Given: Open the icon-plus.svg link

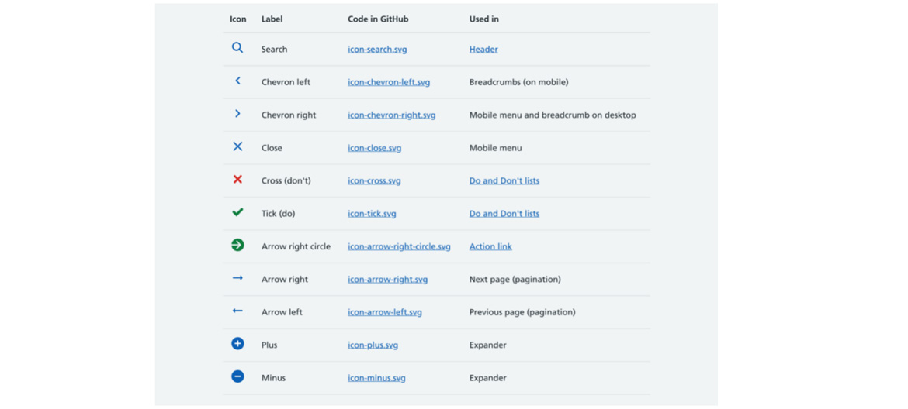Looking at the screenshot, I should (x=373, y=345).
